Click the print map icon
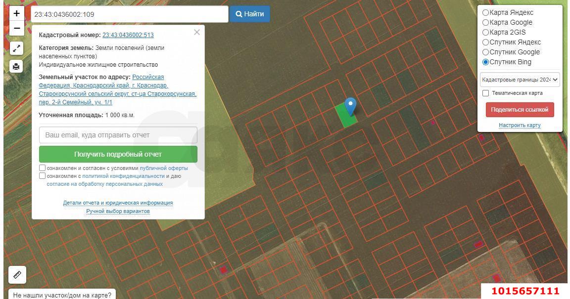 pyautogui.click(x=16, y=66)
